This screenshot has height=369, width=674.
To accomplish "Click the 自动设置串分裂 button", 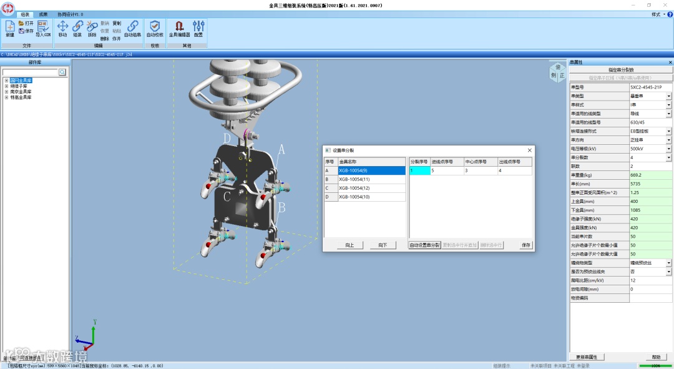I will coord(425,245).
